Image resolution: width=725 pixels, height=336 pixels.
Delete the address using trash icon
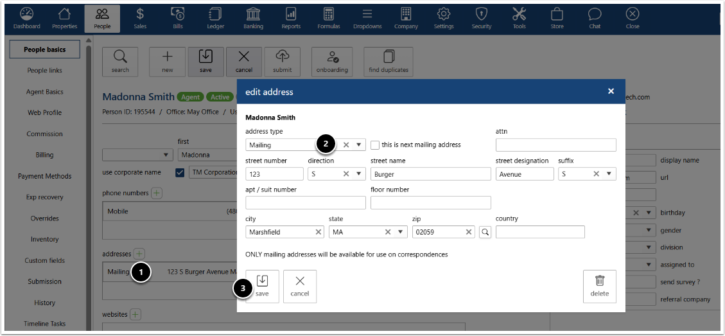coord(599,286)
